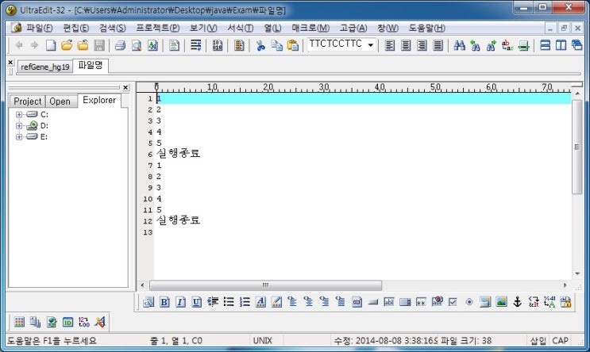Open the TTCTCCTTC find dropdown arrow

tap(371, 45)
